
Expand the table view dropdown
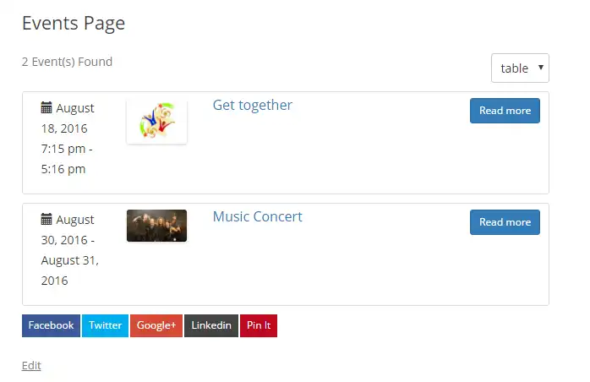tap(520, 68)
